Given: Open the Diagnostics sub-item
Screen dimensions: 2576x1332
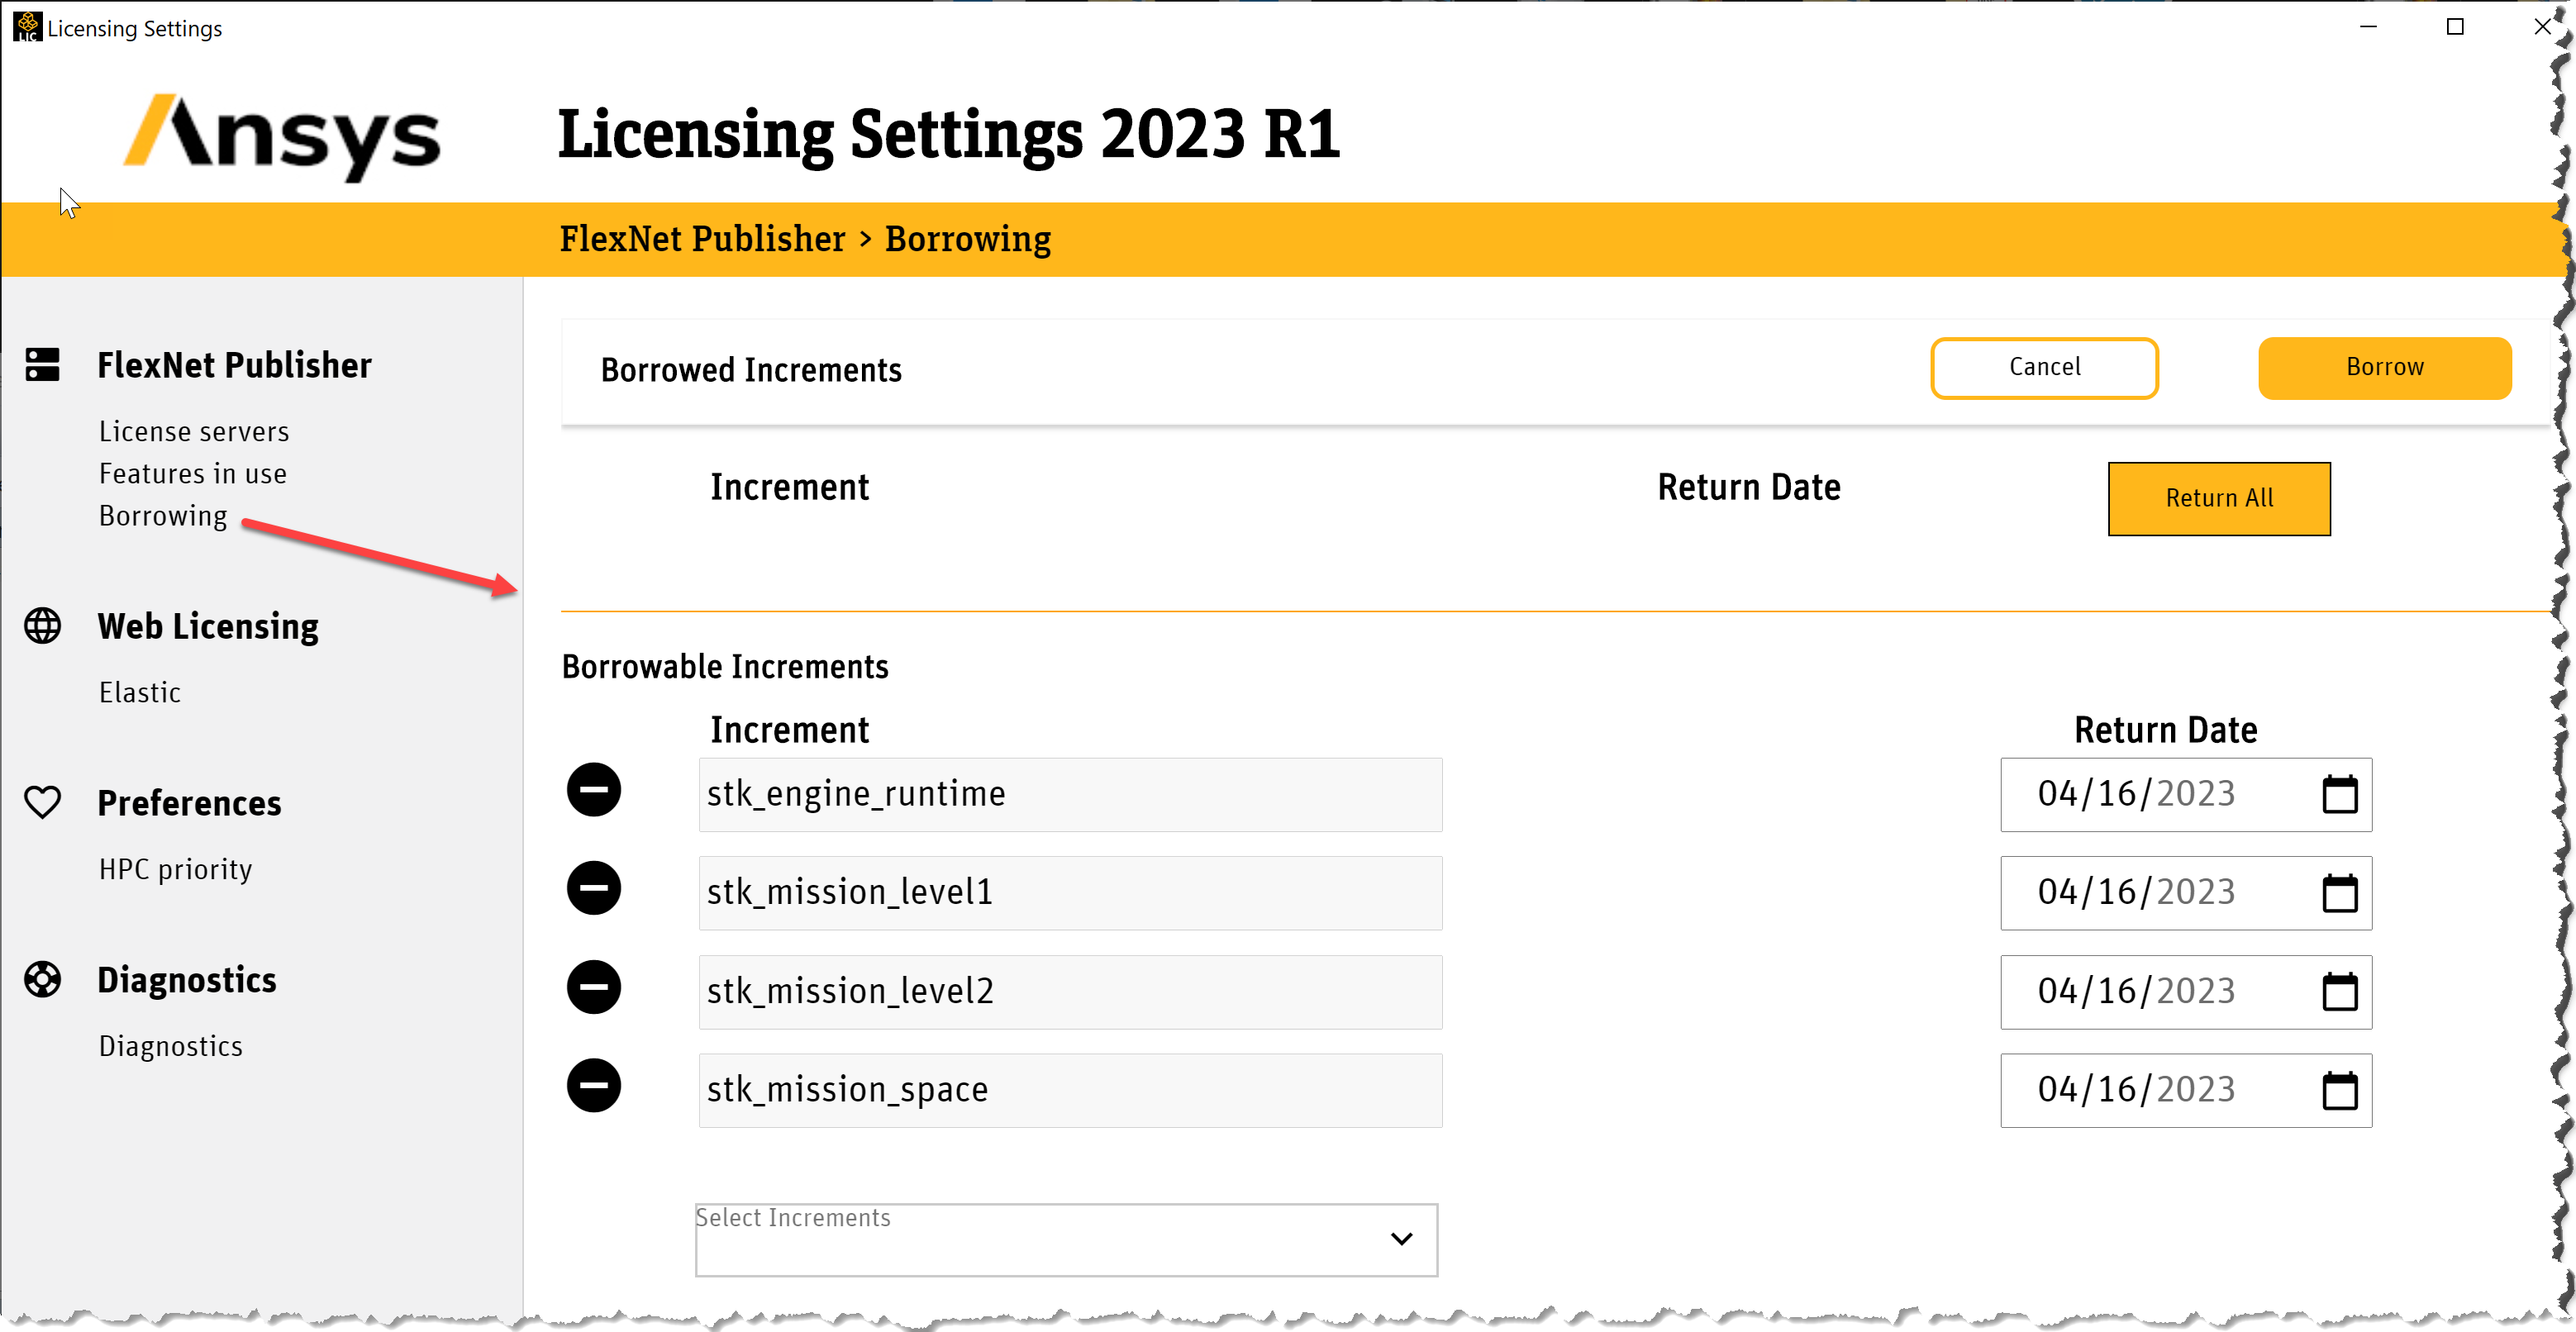Looking at the screenshot, I should pyautogui.click(x=171, y=1046).
